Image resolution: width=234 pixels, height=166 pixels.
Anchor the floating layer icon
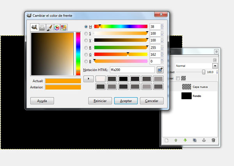pyautogui.click(x=204, y=140)
